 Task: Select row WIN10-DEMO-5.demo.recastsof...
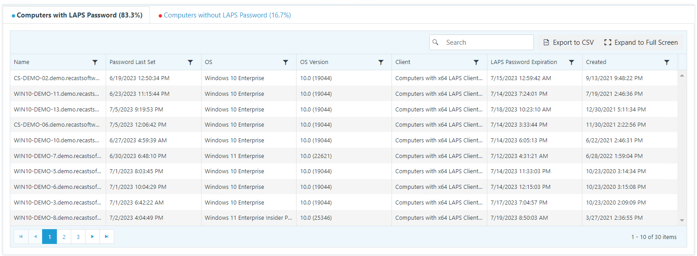[344, 171]
